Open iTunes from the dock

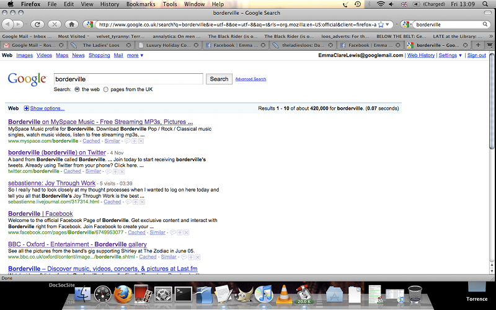263,294
